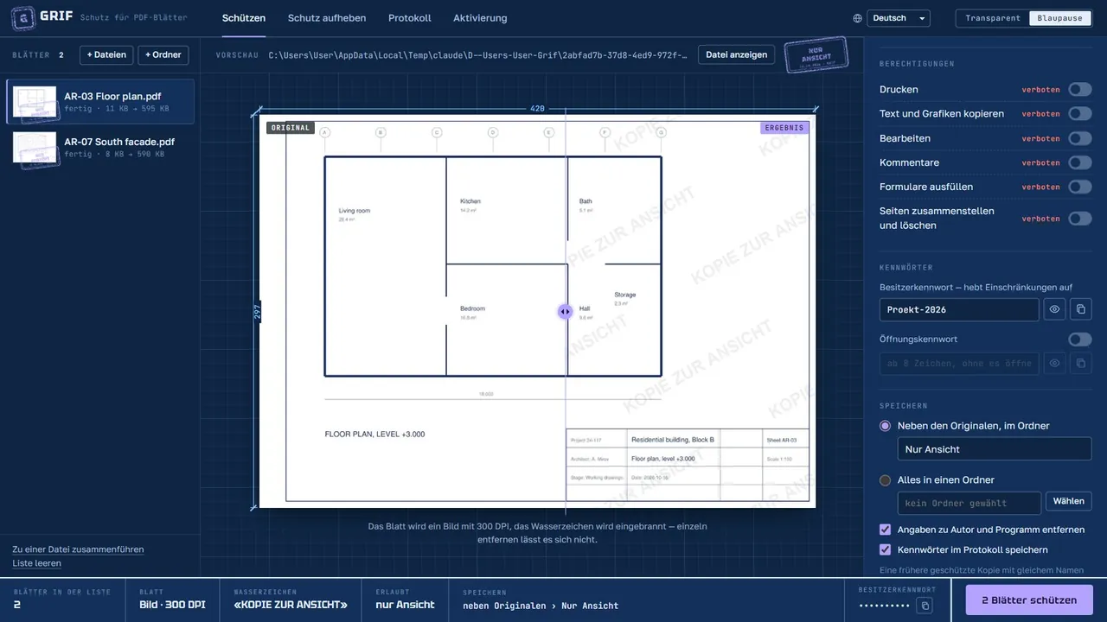Toggle the Bearbeiten permission switch

(x=1080, y=138)
